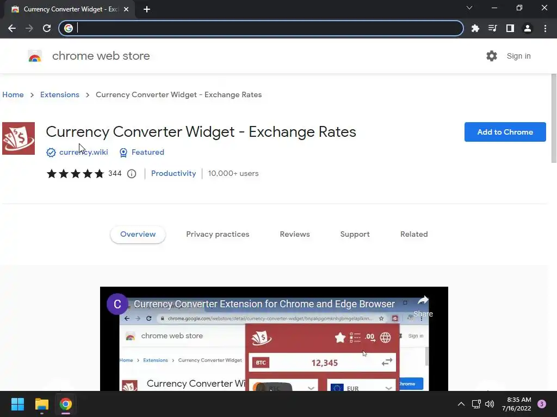Reload the page with the refresh icon

click(x=47, y=28)
